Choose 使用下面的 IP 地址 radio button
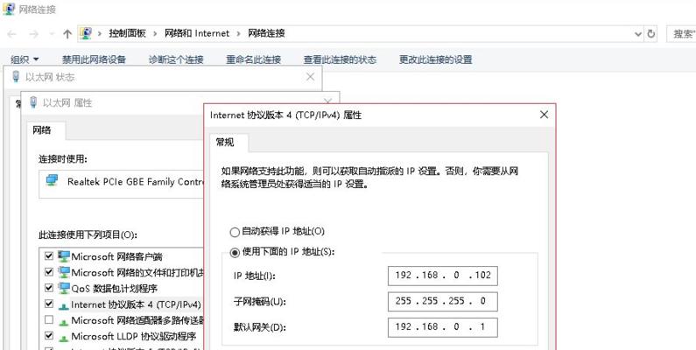Viewport: 696px width, 350px height. (x=234, y=252)
